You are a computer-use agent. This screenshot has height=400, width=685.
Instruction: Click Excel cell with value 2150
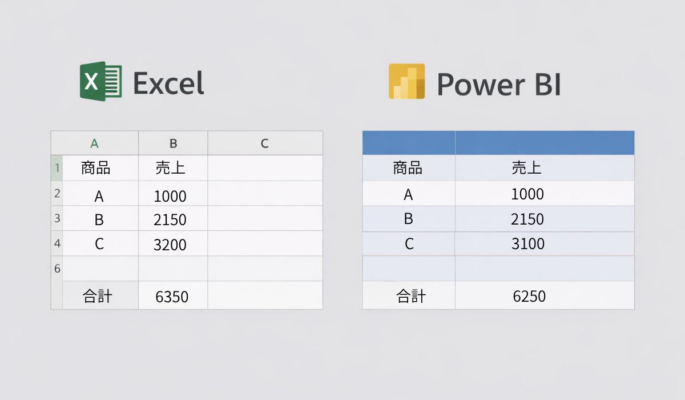[173, 218]
